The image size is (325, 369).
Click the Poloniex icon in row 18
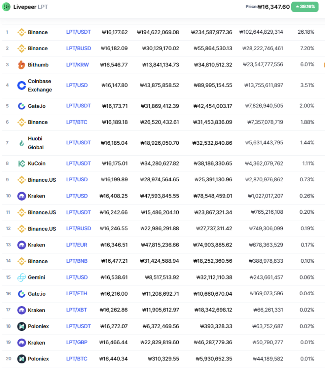pos(22,326)
